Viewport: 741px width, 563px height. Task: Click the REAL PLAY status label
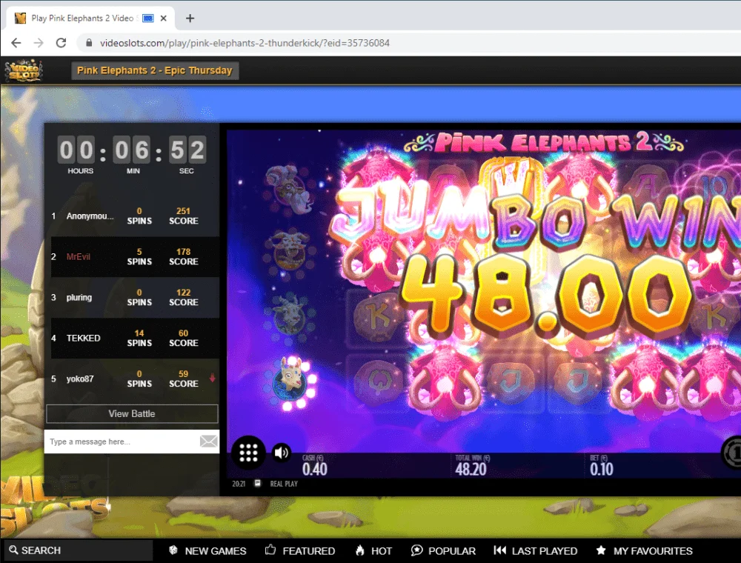tap(284, 484)
